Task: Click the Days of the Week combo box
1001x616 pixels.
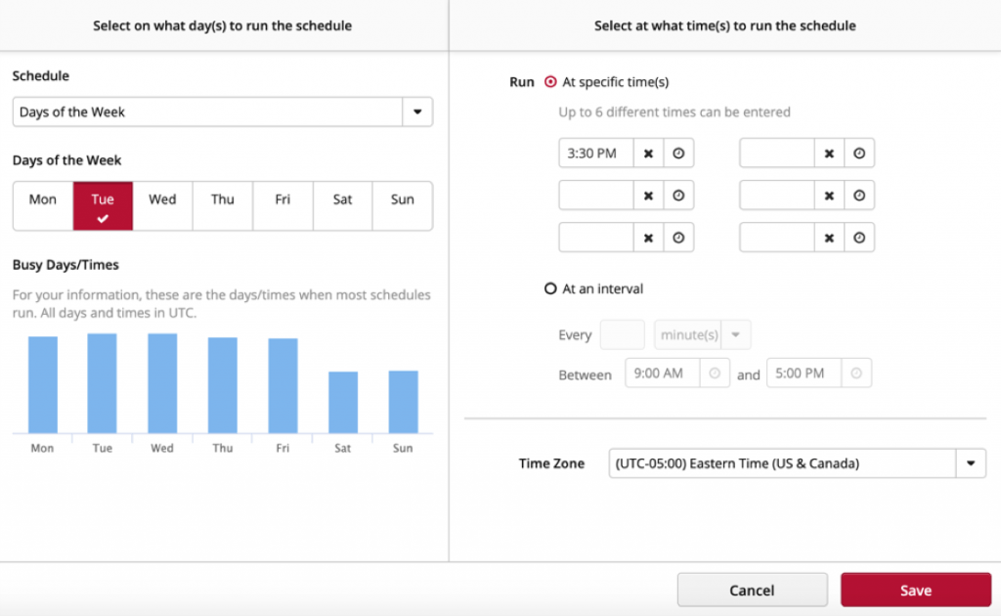Action: pos(223,111)
